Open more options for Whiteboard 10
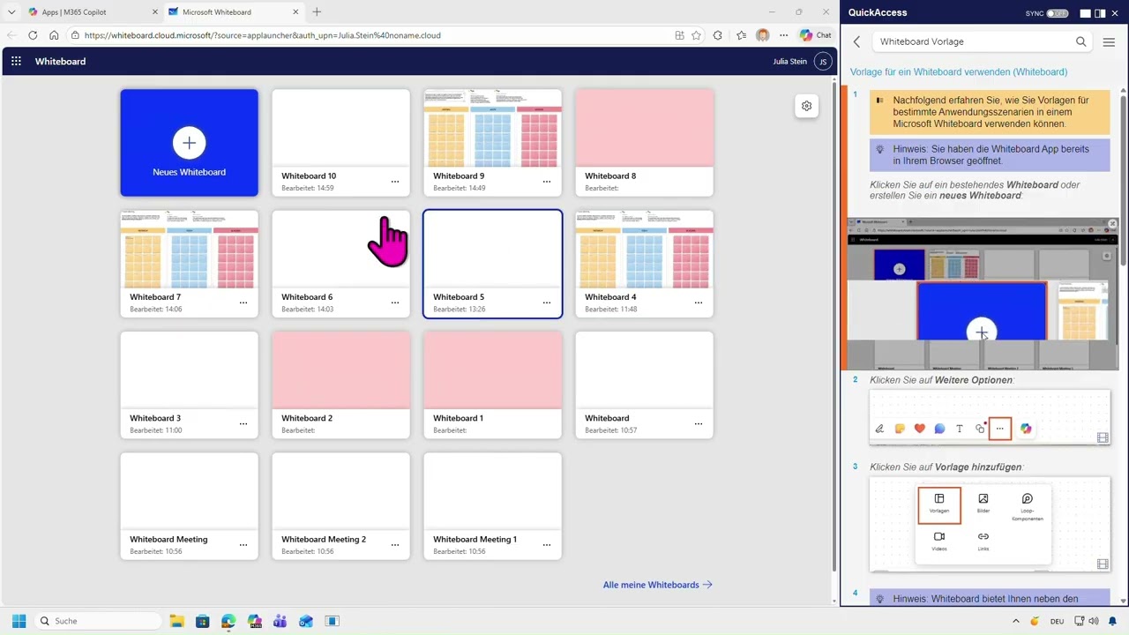The width and height of the screenshot is (1129, 635). coord(394,182)
